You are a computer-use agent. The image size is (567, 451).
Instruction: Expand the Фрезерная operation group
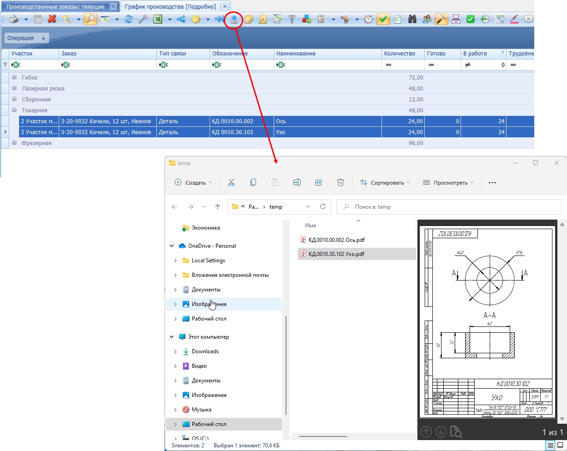click(15, 143)
